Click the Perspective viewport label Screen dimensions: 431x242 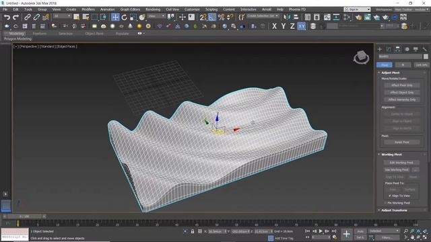[28, 46]
